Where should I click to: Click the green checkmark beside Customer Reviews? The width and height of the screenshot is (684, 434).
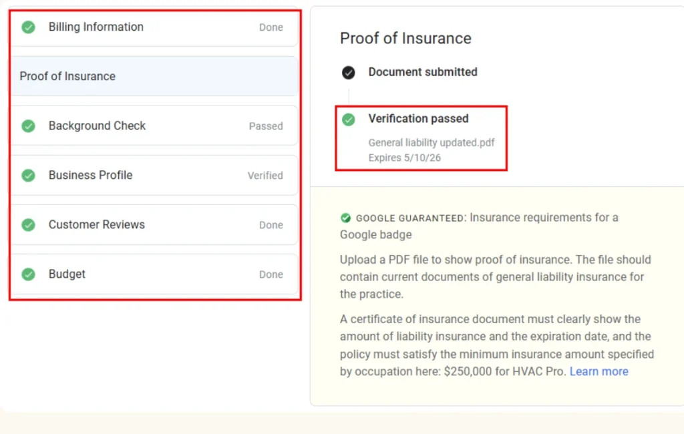point(28,225)
